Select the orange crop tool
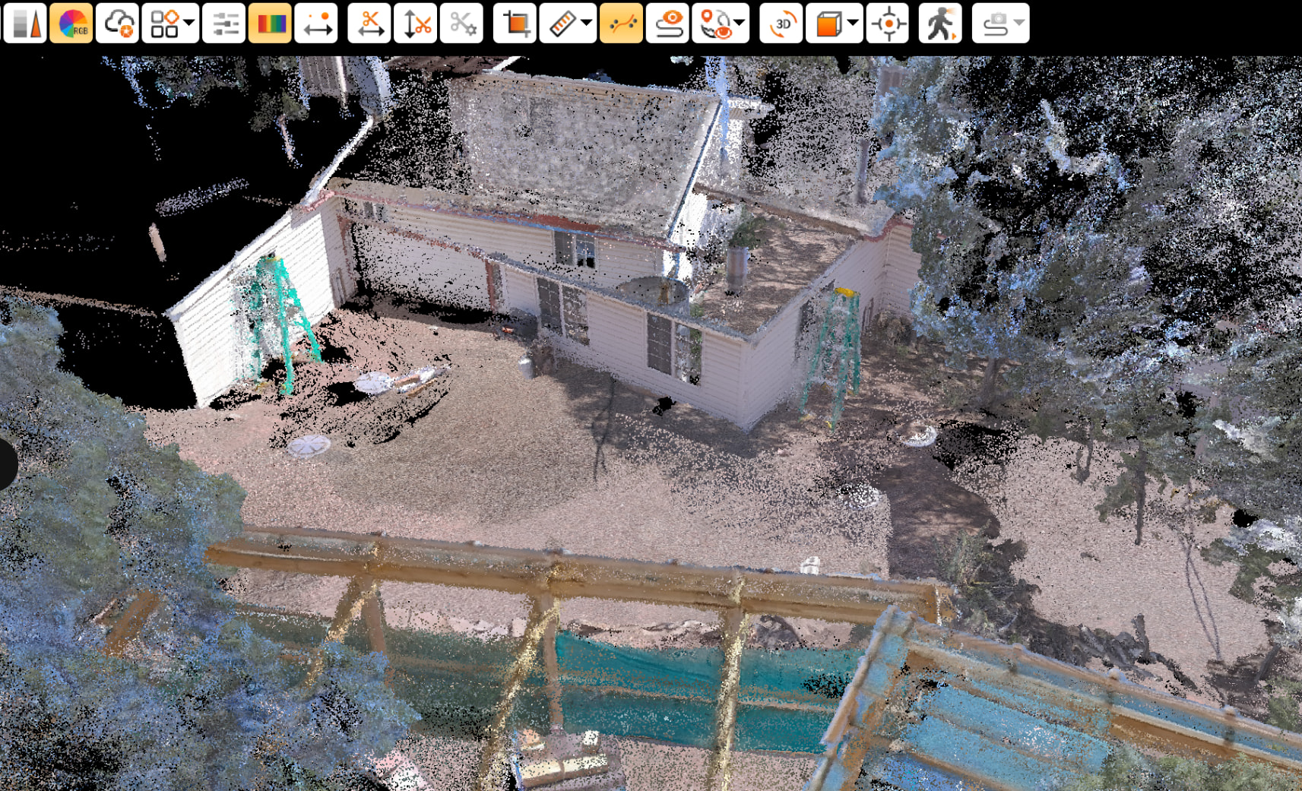 515,24
